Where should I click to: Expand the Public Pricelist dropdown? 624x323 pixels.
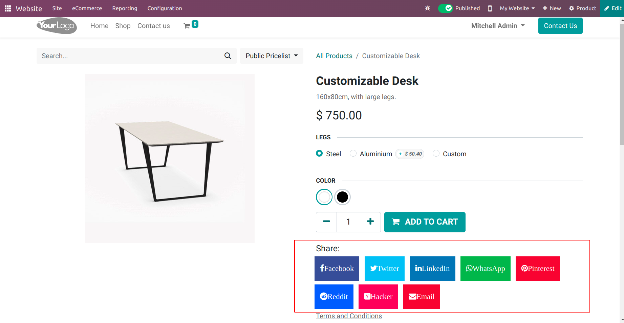(272, 56)
